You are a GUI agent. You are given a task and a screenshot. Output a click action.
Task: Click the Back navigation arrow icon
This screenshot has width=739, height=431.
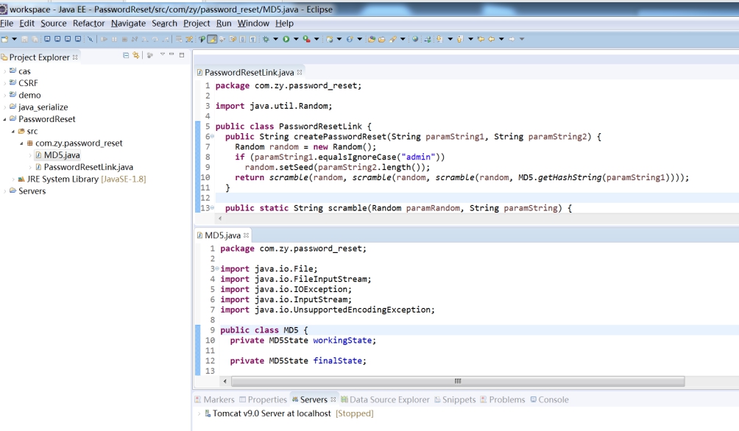(492, 39)
